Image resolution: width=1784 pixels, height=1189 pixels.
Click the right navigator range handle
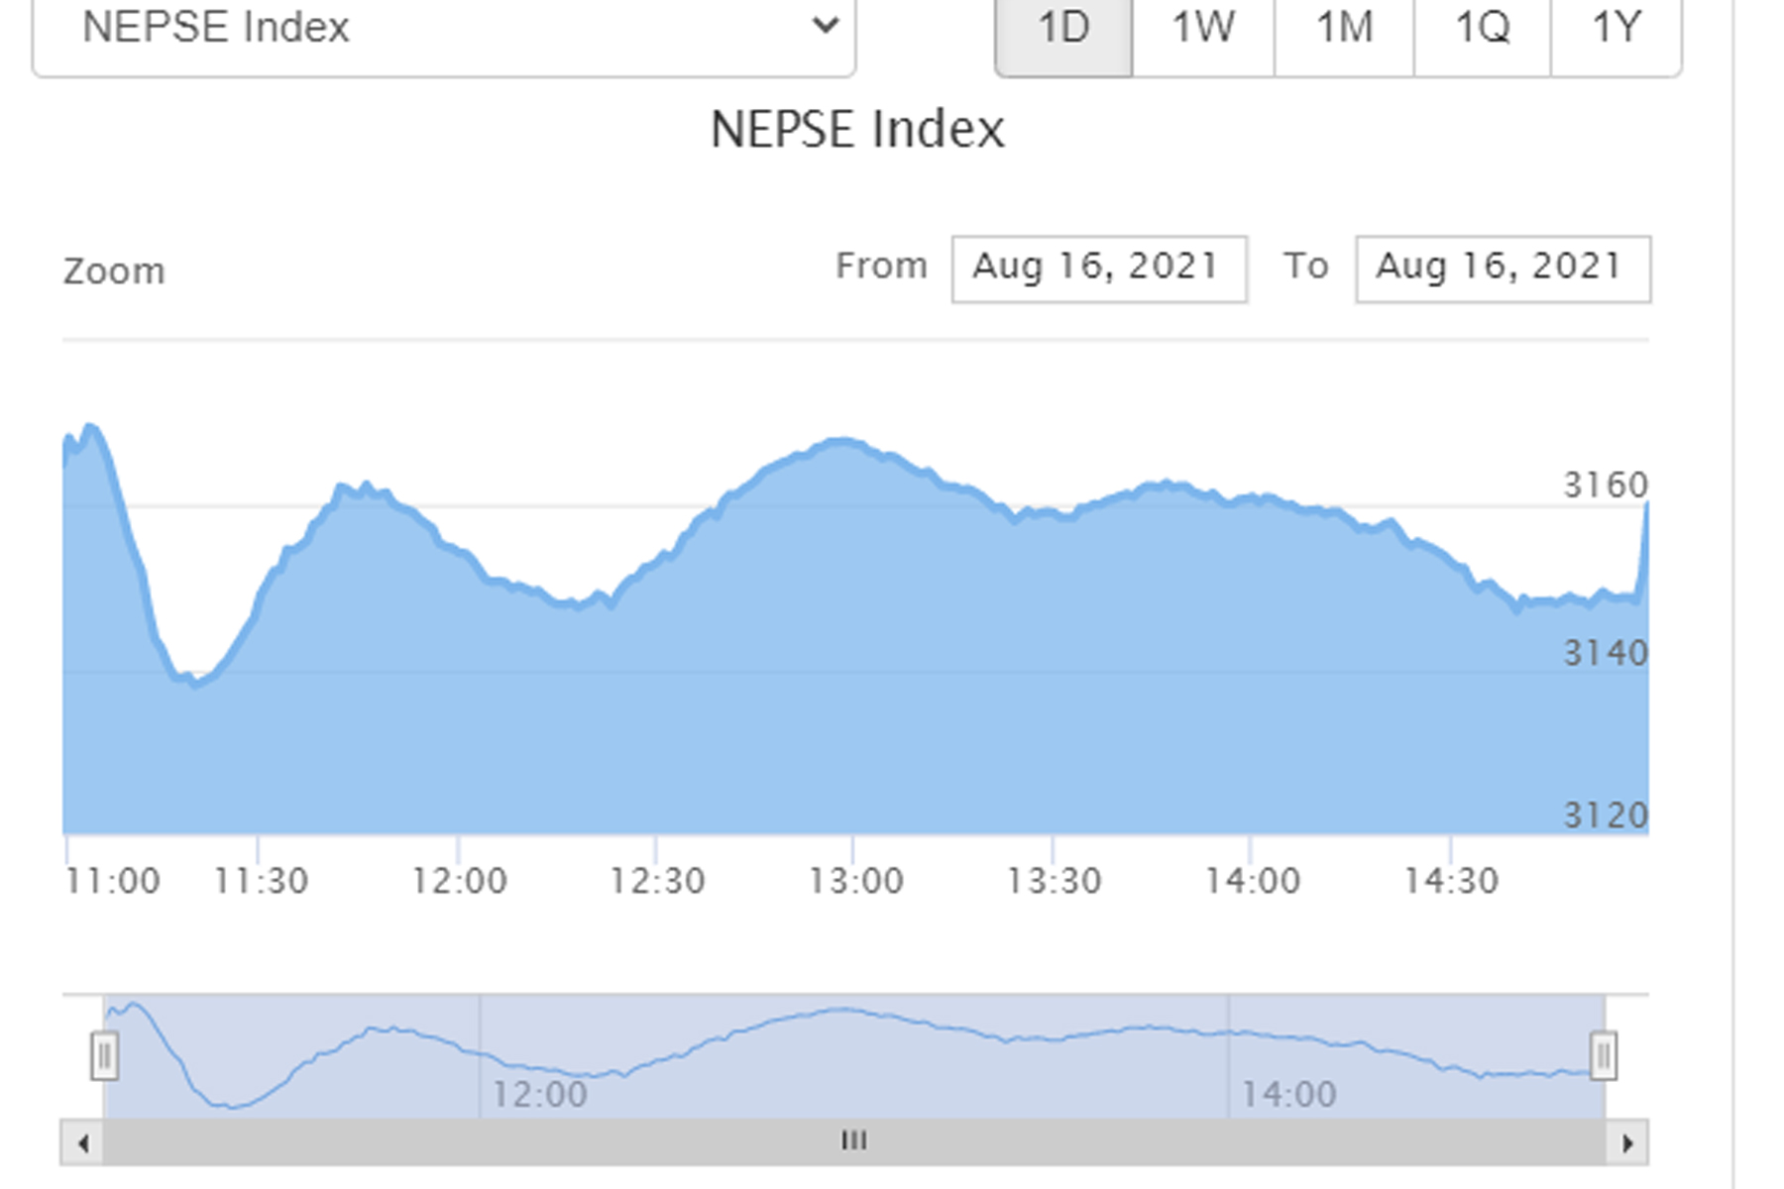point(1604,1055)
